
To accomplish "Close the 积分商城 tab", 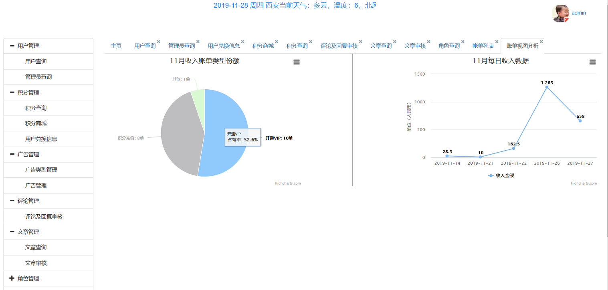I will [x=277, y=42].
